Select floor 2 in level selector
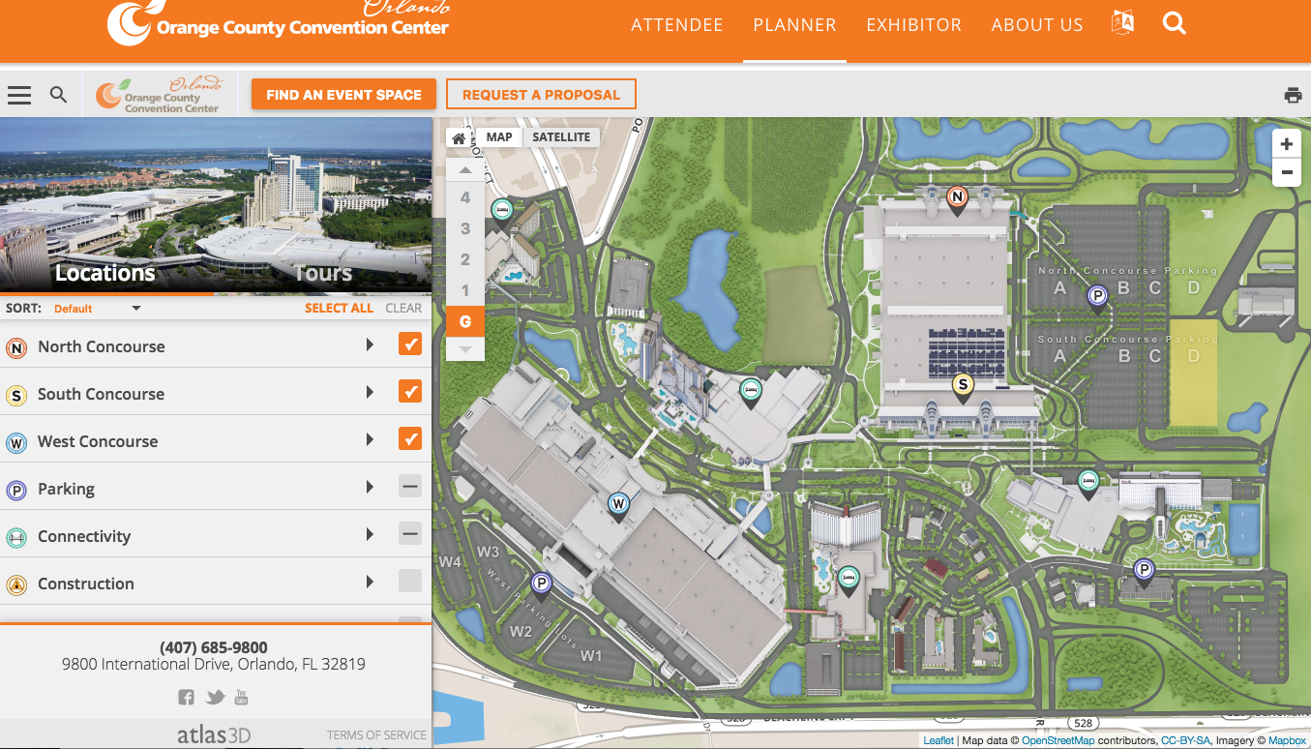The height and width of the screenshot is (749, 1311). click(465, 259)
